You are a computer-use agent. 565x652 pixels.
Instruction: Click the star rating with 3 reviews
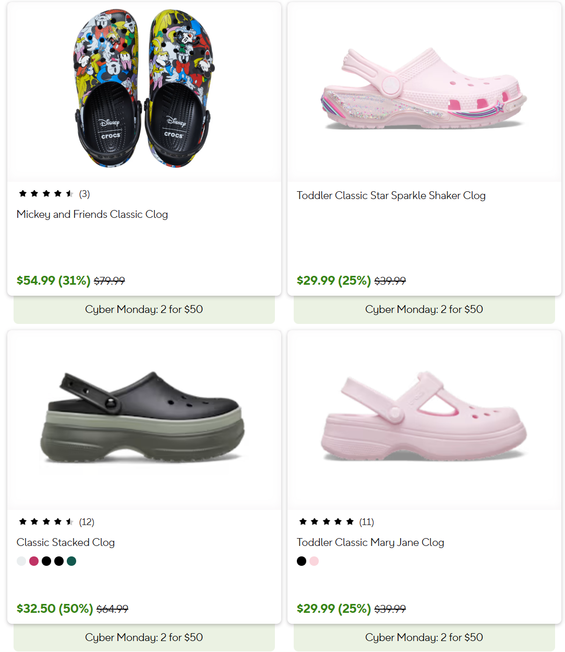click(54, 194)
